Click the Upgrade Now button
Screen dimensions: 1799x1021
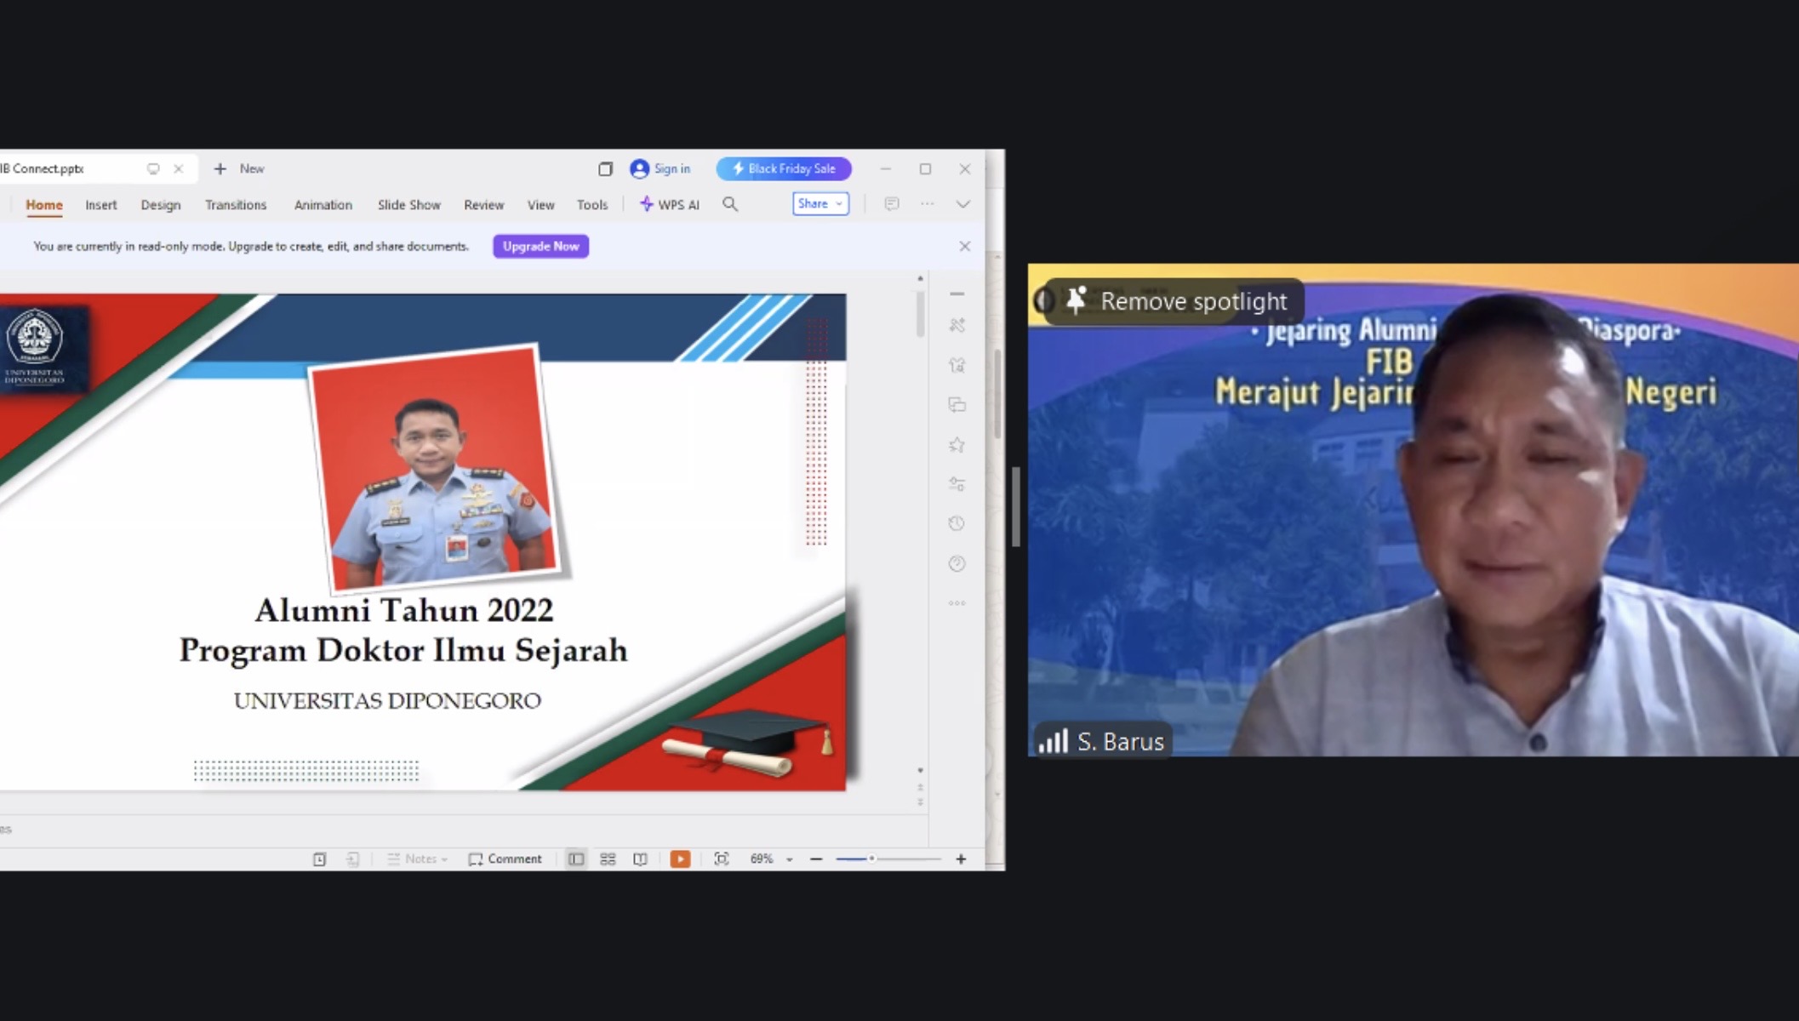(x=540, y=247)
